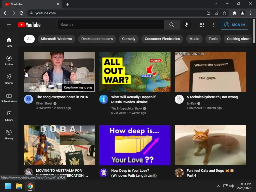Open the YouTube apps grid

[202, 25]
